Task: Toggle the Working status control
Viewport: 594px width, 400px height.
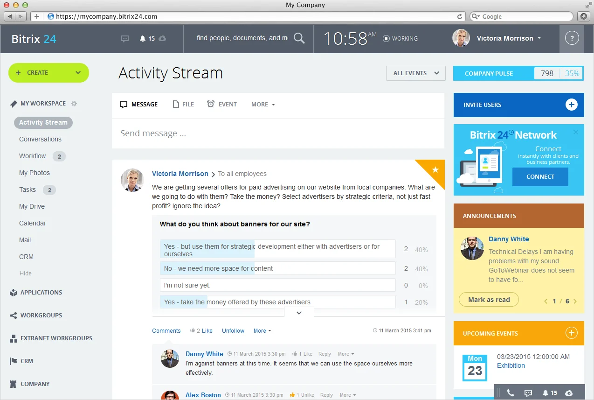Action: (x=400, y=39)
